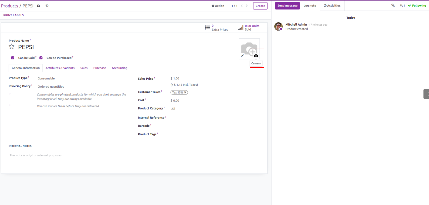Screen dimensions: 429x205
Task: Click Camera icon on product image
Action: [x=256, y=56]
